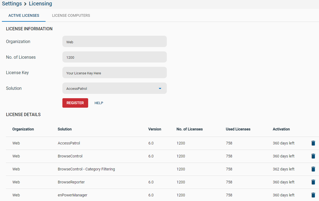
Task: Select the BrowseReporter solution cell
Action: (71, 182)
